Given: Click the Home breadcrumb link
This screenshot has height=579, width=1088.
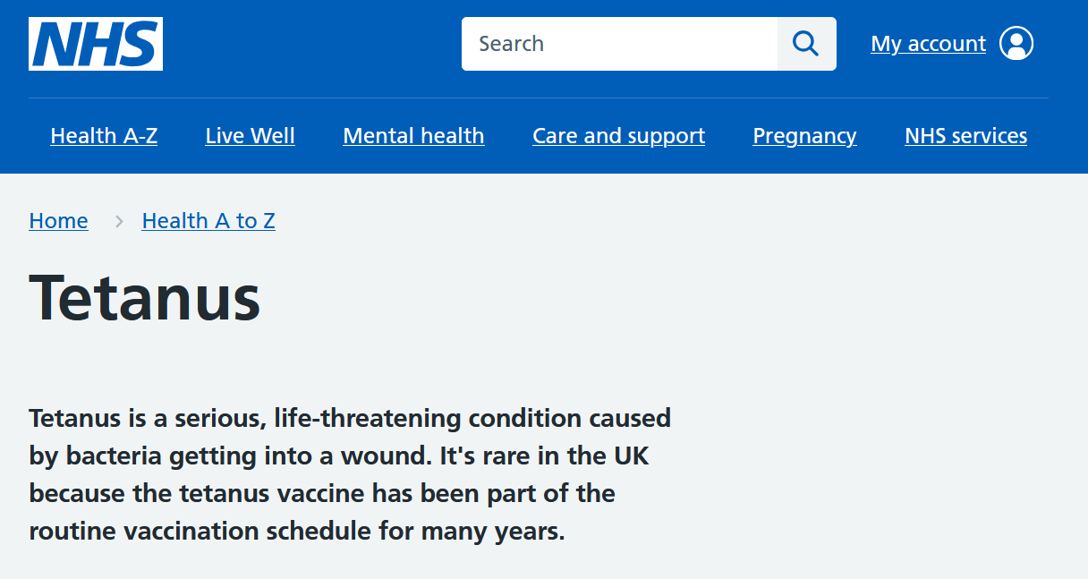Looking at the screenshot, I should [x=58, y=220].
